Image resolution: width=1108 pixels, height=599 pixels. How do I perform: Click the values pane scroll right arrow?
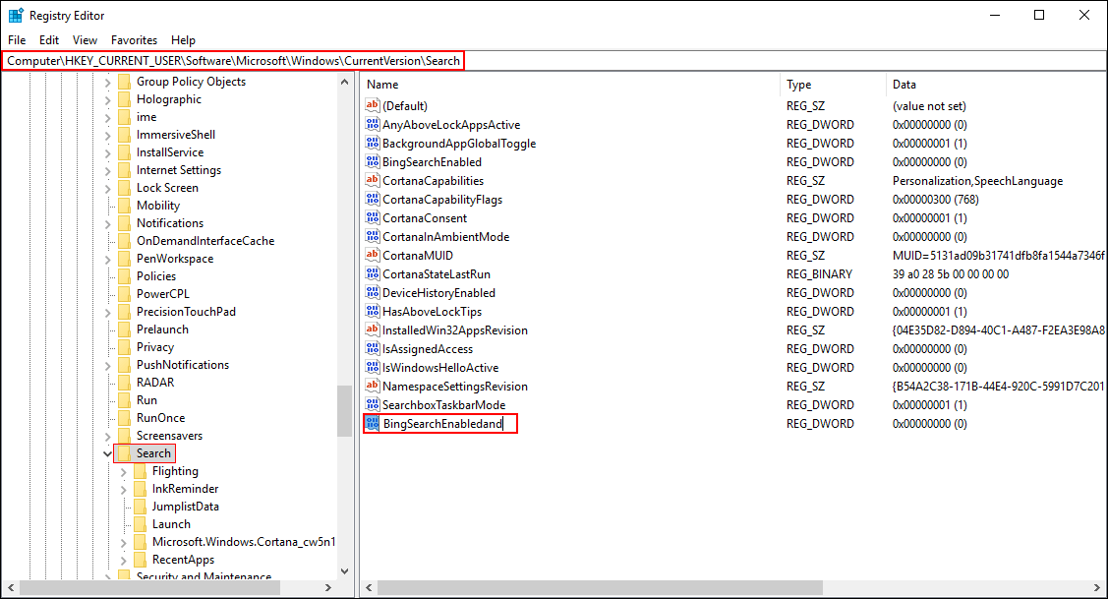[x=1097, y=587]
